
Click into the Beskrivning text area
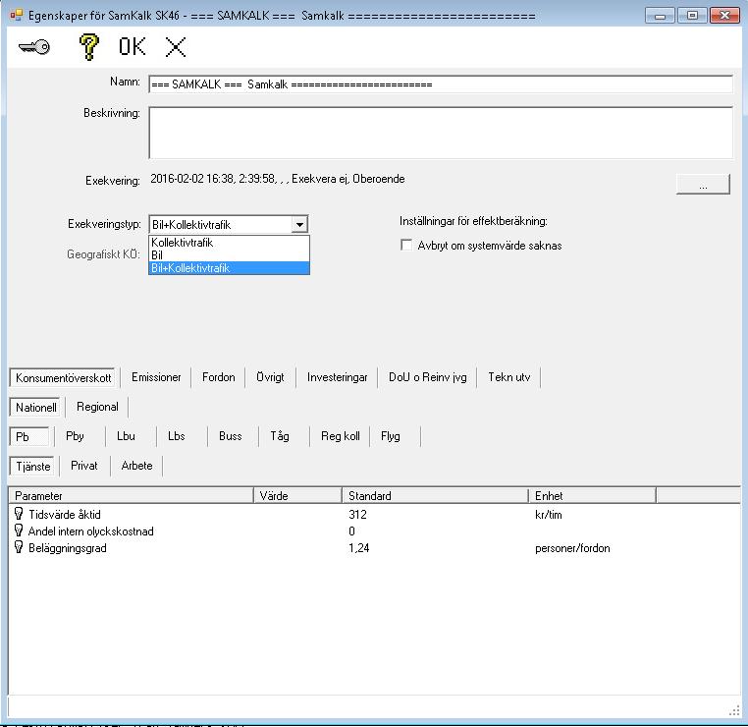441,133
